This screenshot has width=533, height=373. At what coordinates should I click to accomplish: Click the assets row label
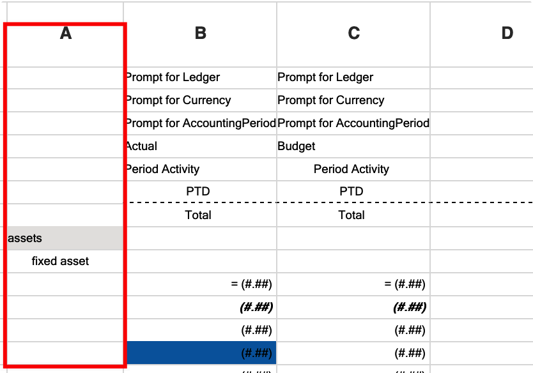tap(65, 238)
